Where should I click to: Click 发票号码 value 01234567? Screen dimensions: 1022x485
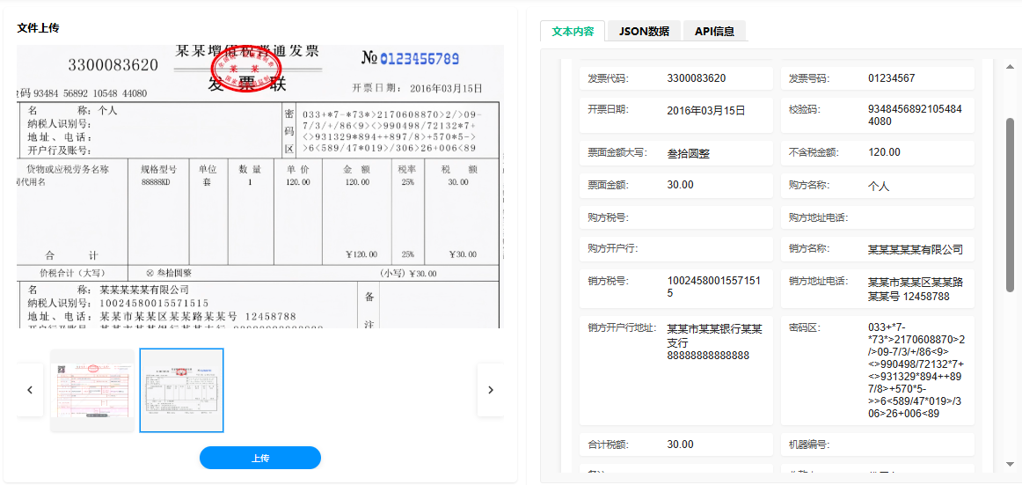point(892,78)
